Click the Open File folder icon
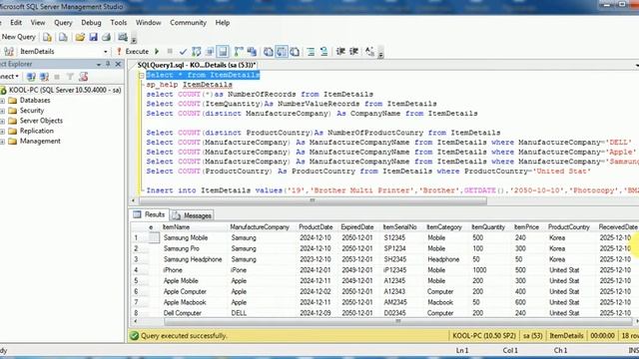Image resolution: width=639 pixels, height=359 pixels. pyautogui.click(x=80, y=38)
